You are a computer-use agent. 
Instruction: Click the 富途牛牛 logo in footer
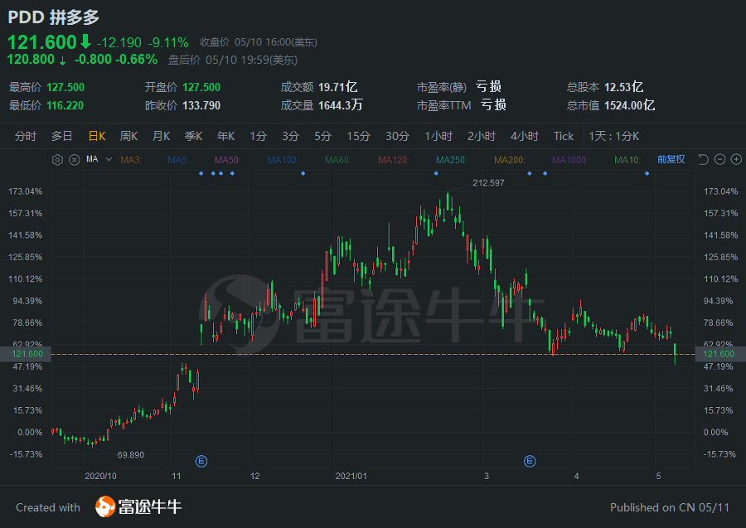pyautogui.click(x=138, y=506)
